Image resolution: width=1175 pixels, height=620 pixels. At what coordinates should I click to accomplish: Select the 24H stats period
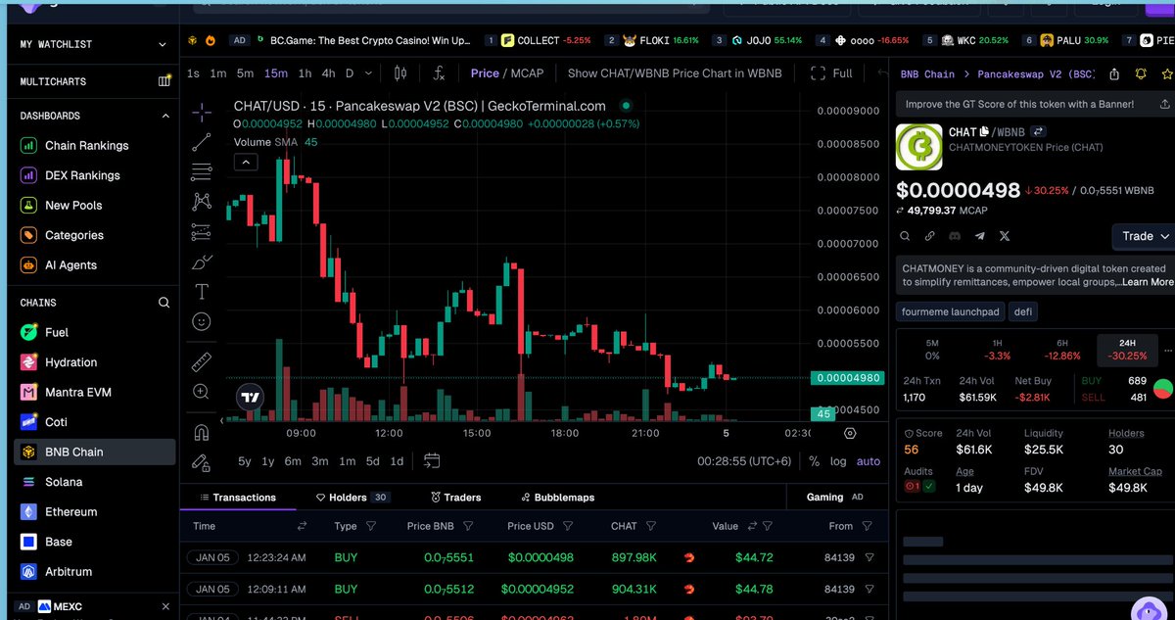pos(1127,349)
